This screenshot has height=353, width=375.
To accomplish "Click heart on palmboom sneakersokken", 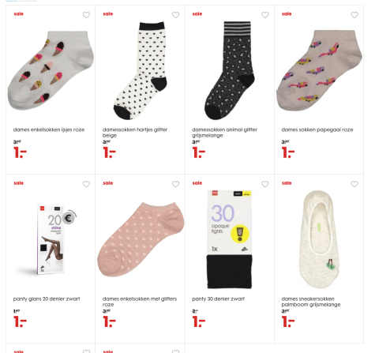I will point(354,184).
